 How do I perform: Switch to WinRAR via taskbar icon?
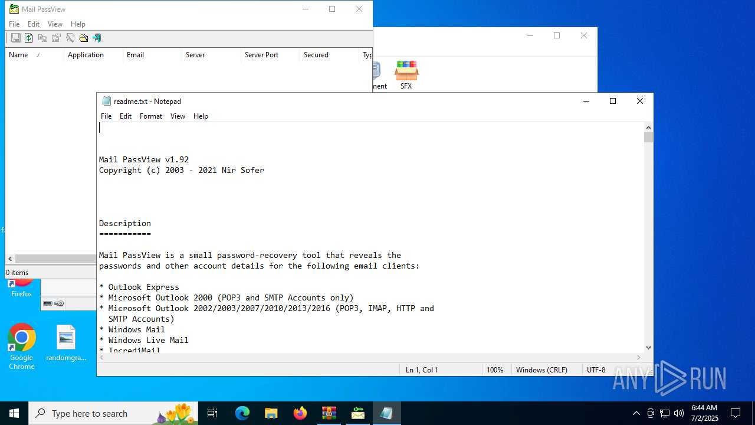(x=329, y=413)
